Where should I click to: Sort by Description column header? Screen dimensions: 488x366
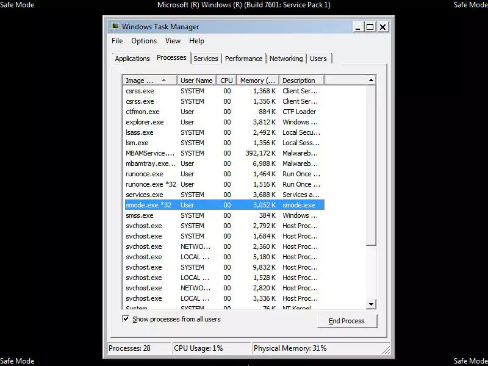pyautogui.click(x=301, y=81)
